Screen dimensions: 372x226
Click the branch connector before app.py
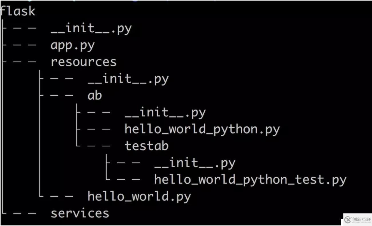[x=19, y=45]
